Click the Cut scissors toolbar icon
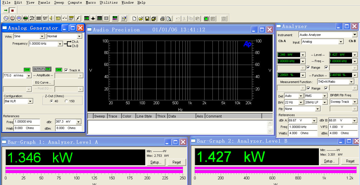Viewport: 360px width, 185px height. (184, 19)
